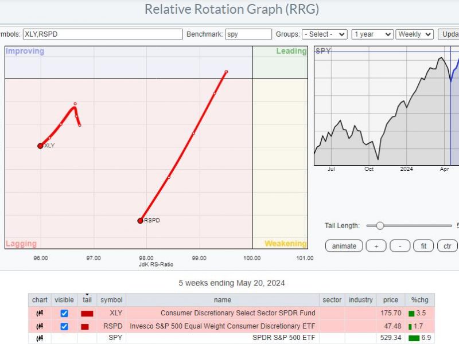Click the RSPD symbol cell
The width and height of the screenshot is (459, 344).
pyautogui.click(x=112, y=326)
